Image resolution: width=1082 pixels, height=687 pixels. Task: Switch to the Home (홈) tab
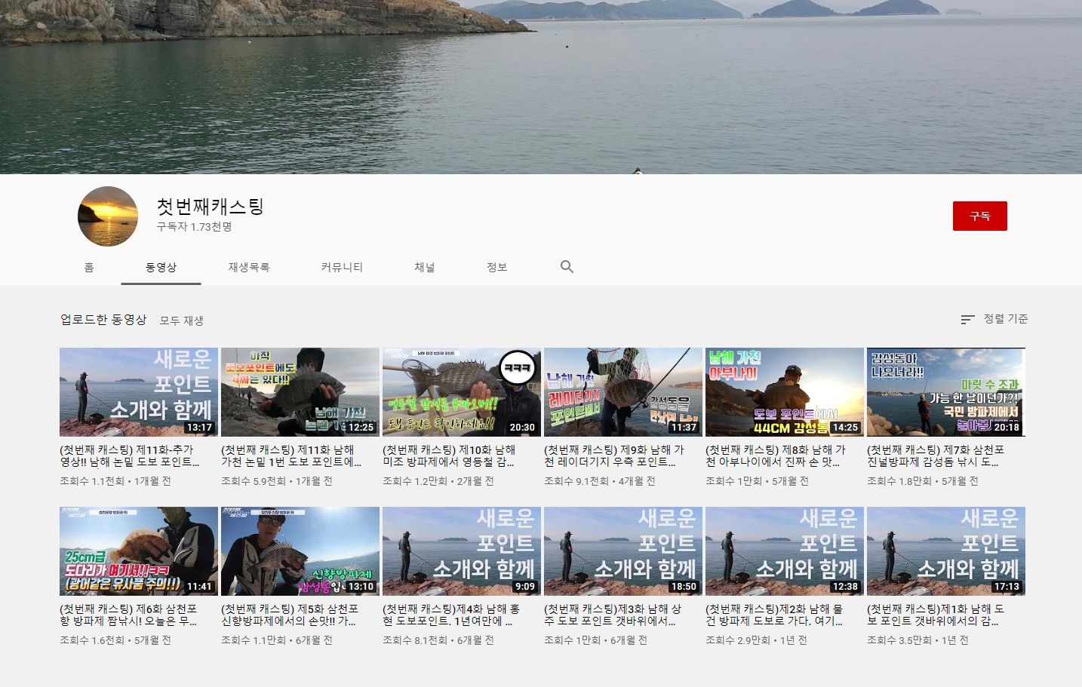click(89, 268)
